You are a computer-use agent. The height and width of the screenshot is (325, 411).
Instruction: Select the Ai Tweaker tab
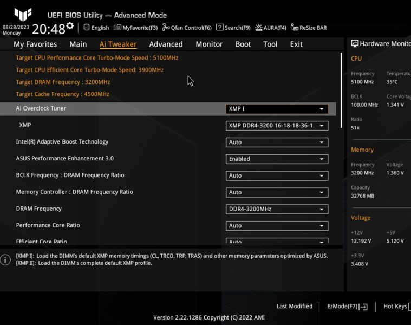[x=118, y=44]
